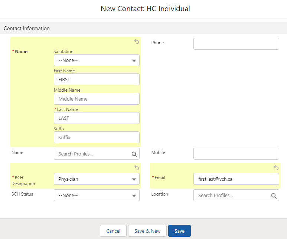Click the Mobile input field
287x239 pixels.
236,154
